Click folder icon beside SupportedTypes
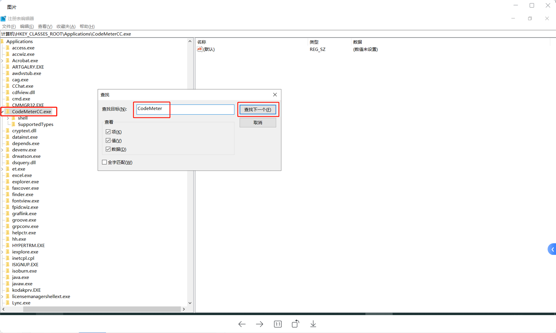 [14, 124]
